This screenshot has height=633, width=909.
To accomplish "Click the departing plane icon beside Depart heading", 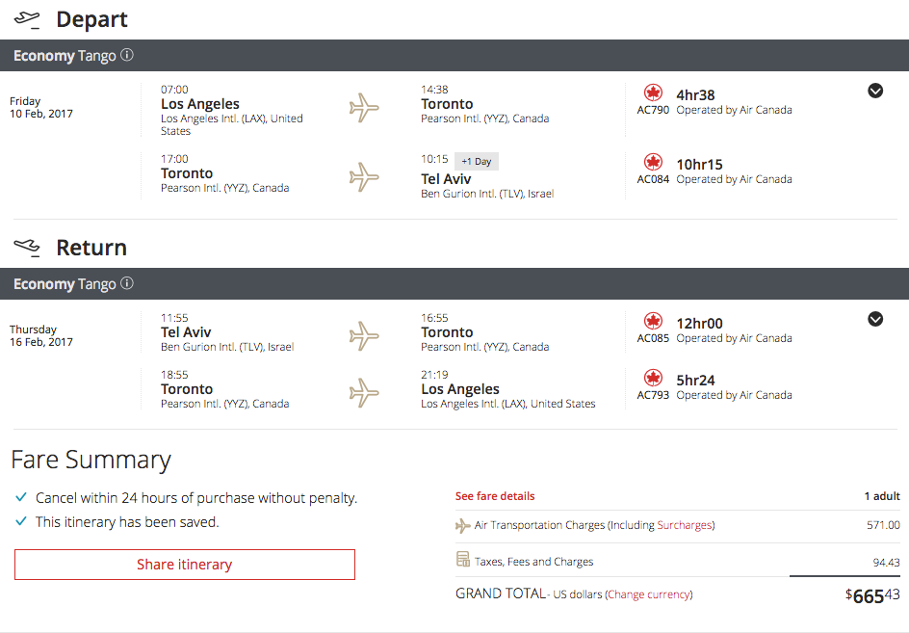I will click(x=28, y=20).
